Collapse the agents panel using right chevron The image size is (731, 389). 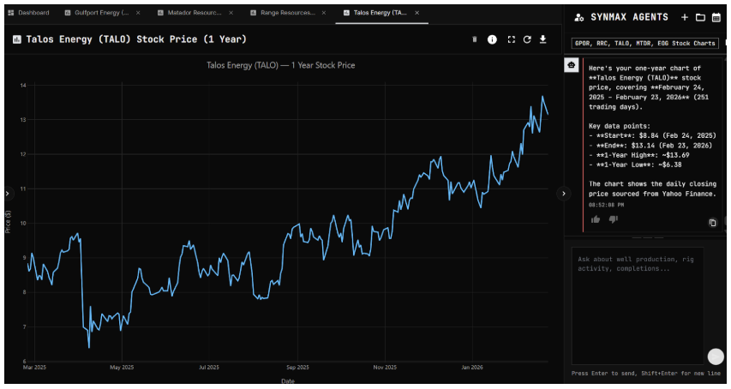tap(563, 194)
